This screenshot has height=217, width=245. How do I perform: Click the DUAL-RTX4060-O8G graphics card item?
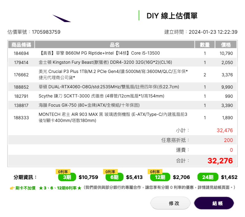(x=109, y=87)
